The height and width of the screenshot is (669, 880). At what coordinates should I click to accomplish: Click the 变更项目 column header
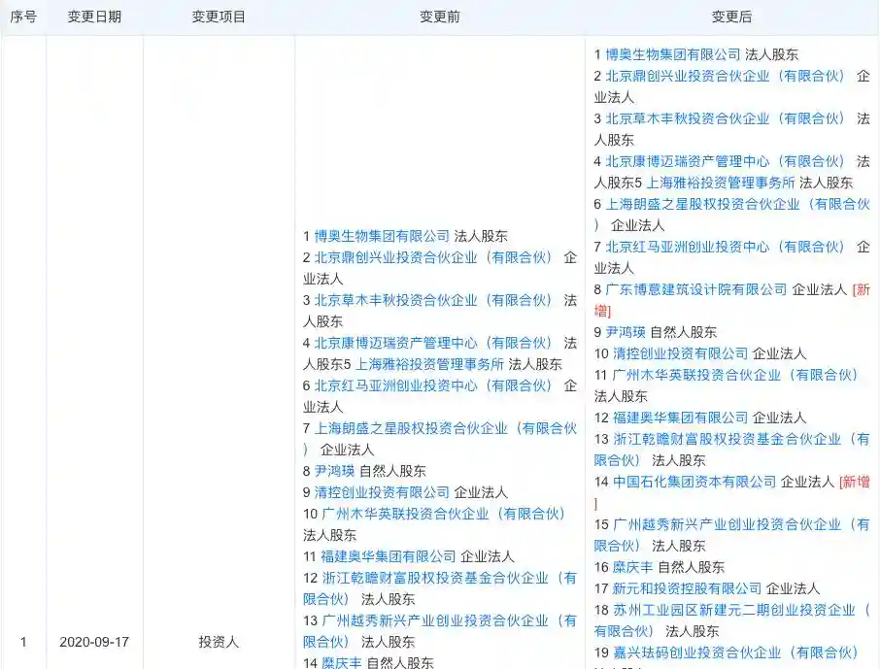pos(219,17)
